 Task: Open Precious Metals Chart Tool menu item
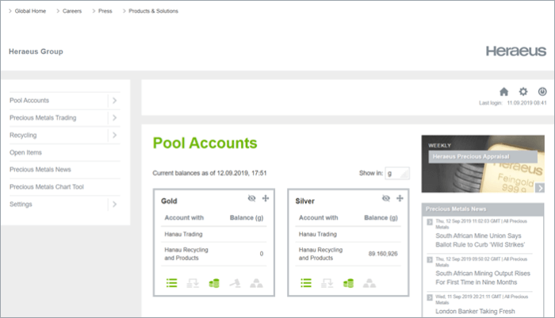coord(57,187)
